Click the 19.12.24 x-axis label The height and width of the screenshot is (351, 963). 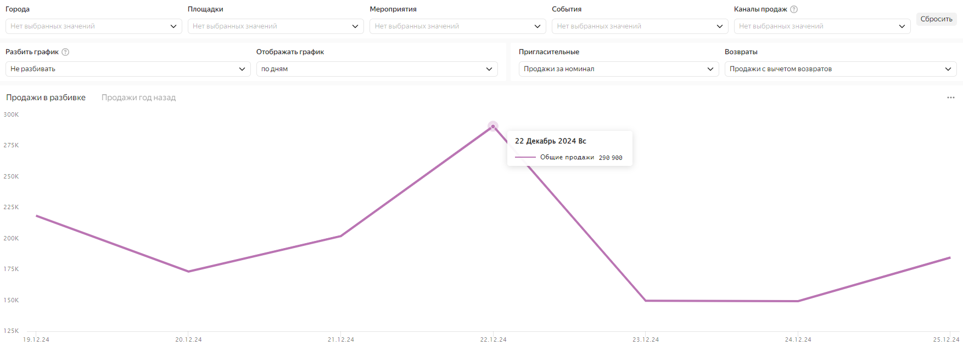[x=36, y=340]
